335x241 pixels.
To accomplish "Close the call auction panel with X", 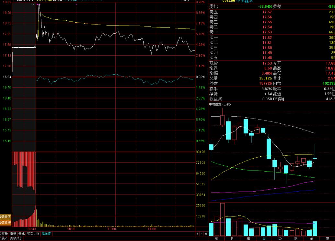I will 33,5.
